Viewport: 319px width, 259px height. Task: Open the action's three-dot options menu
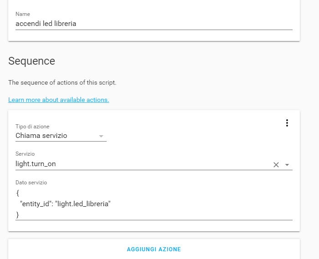click(287, 123)
